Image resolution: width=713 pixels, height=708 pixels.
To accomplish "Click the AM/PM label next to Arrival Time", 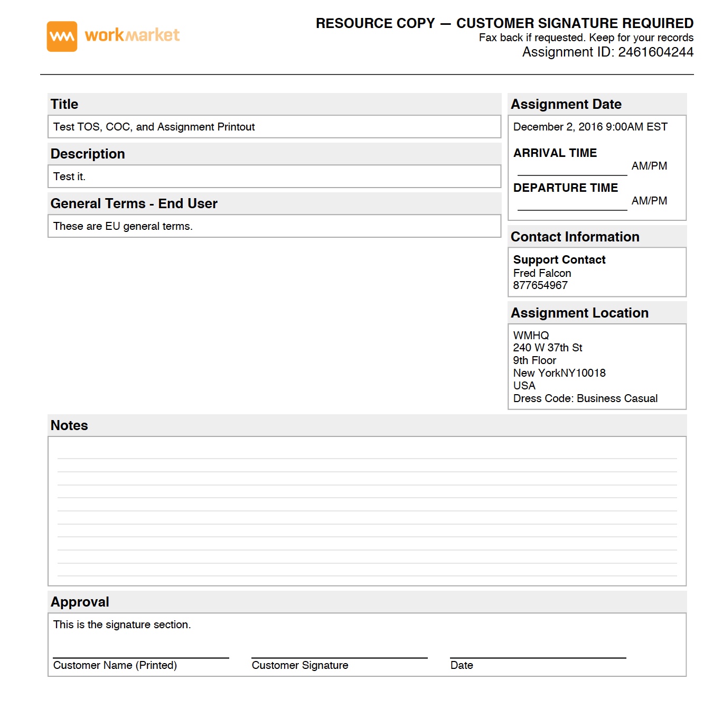I will point(649,166).
